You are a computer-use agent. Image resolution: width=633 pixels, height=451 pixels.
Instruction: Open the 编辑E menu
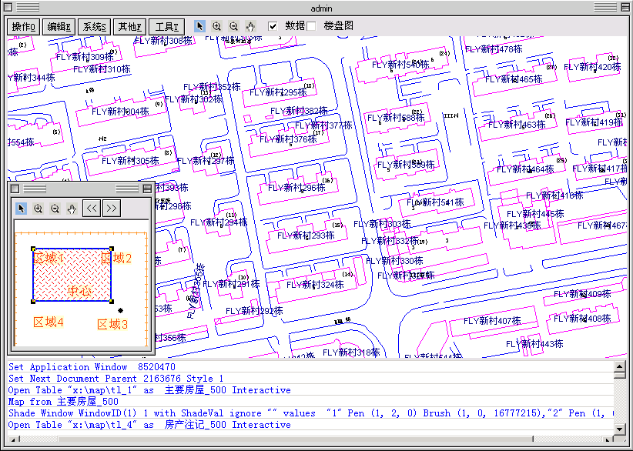59,27
